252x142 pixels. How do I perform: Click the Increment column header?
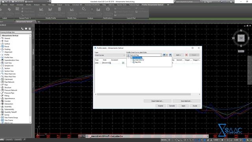pos(115,60)
